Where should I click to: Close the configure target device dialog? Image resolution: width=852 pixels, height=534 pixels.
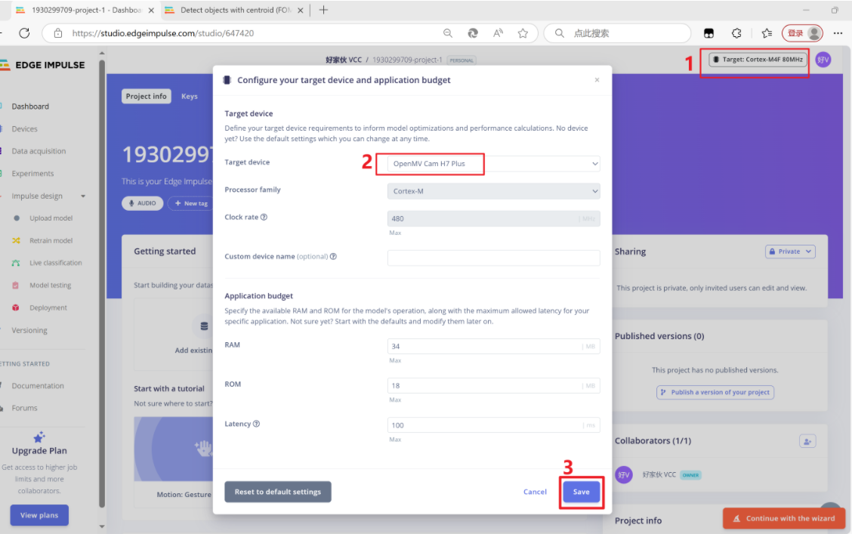pyautogui.click(x=597, y=80)
